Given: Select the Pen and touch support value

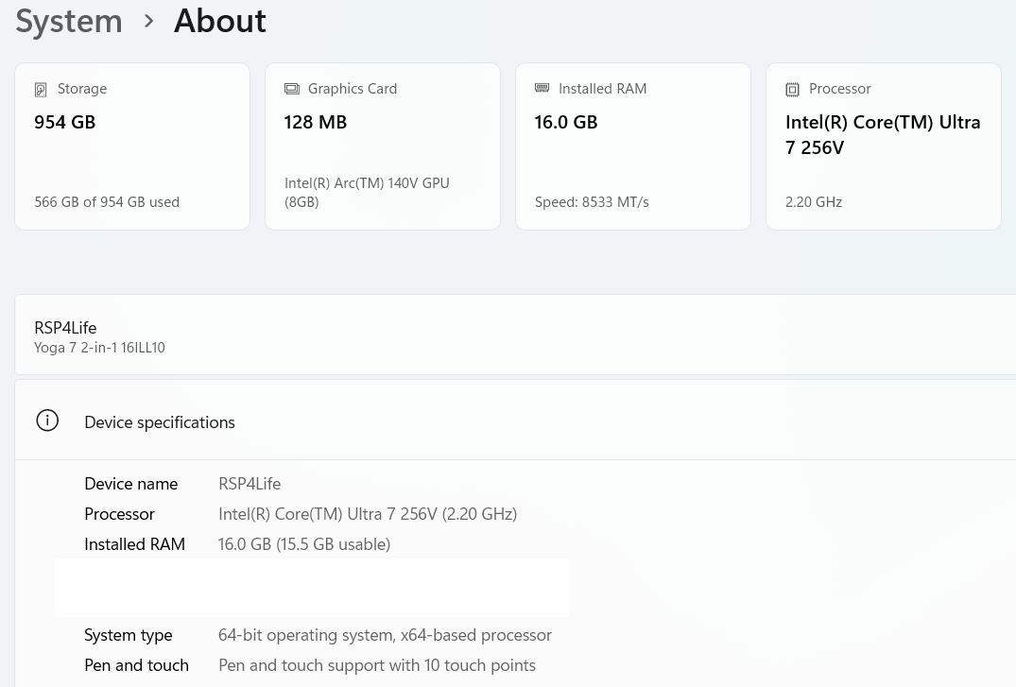Looking at the screenshot, I should 376,665.
